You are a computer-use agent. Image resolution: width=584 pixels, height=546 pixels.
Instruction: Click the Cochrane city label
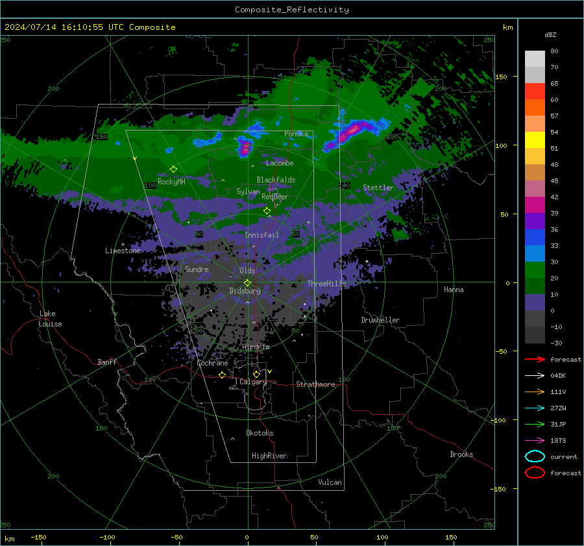[x=212, y=363]
